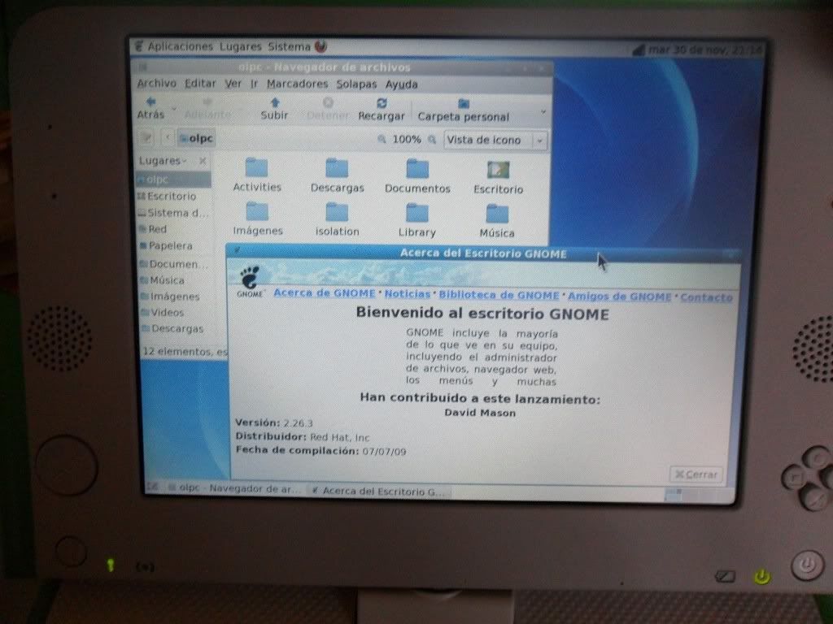This screenshot has width=833, height=624.
Task: Select the olpc path bar button
Action: pyautogui.click(x=195, y=138)
